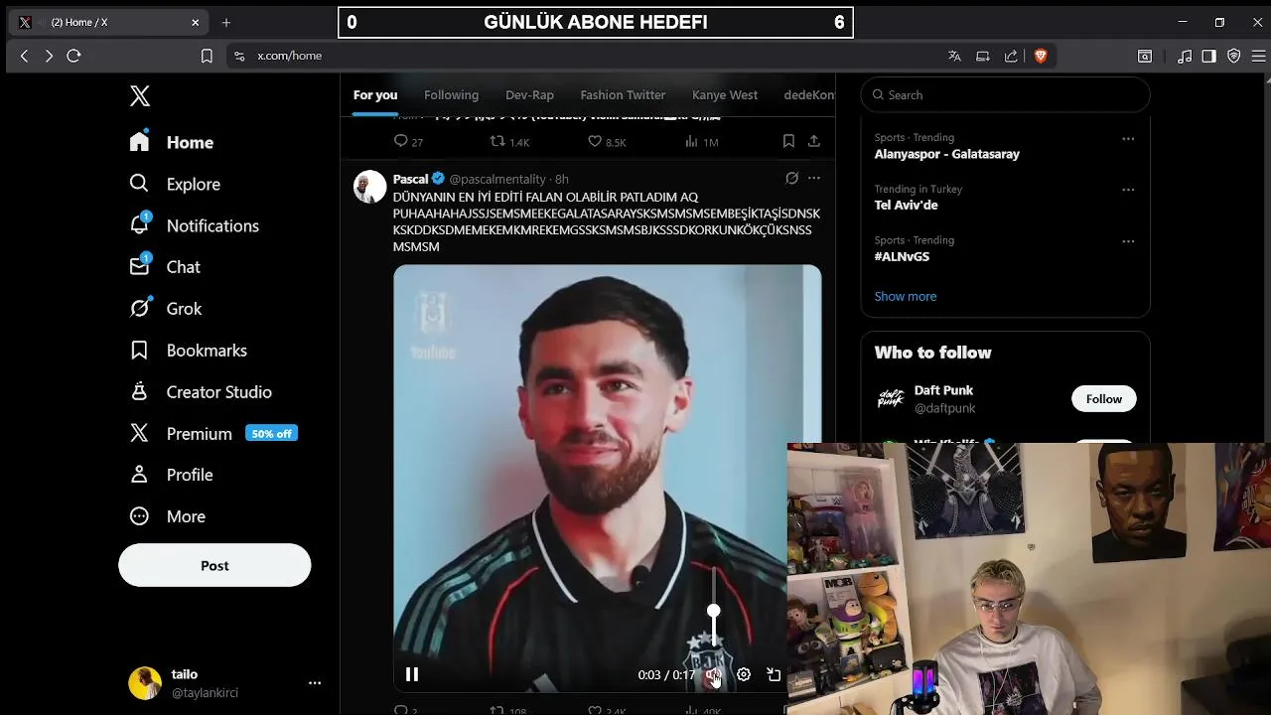The image size is (1271, 715).
Task: Open Tel Aviv'de trending topic
Action: click(x=906, y=206)
